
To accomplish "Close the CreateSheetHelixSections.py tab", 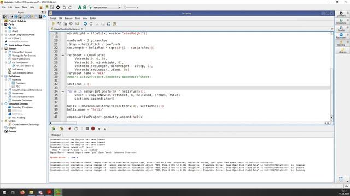I will tap(82, 29).
